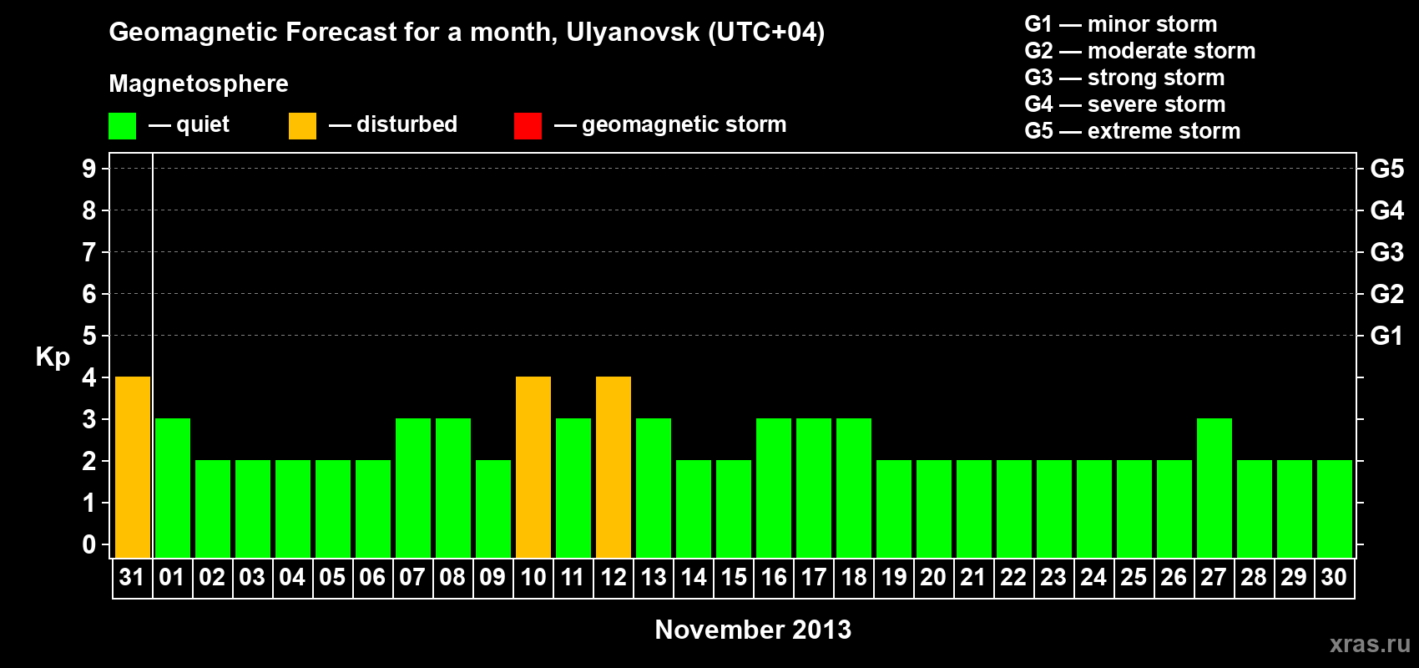Image resolution: width=1419 pixels, height=668 pixels.
Task: Click the date label 02
Action: click(x=212, y=577)
